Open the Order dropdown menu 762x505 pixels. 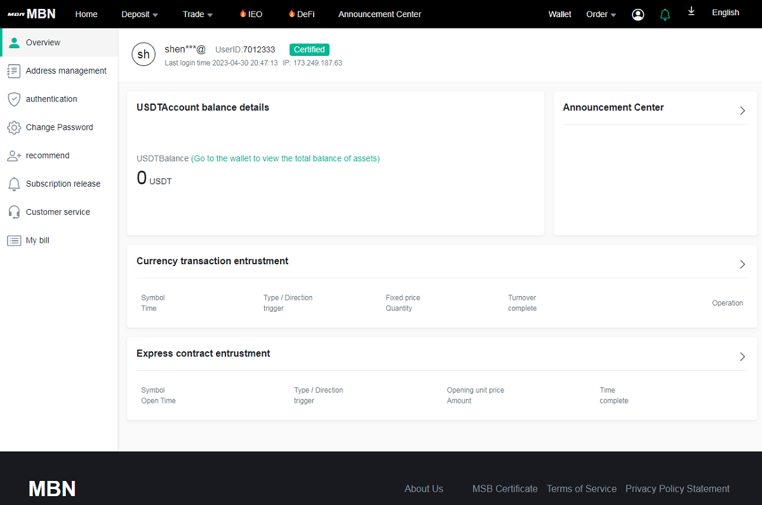pyautogui.click(x=601, y=14)
